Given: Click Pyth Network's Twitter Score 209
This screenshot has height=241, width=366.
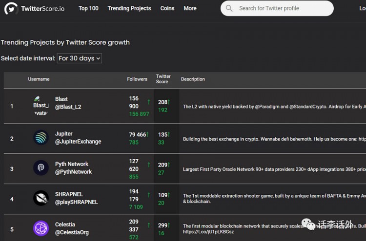Looking at the screenshot, I should click(163, 165).
